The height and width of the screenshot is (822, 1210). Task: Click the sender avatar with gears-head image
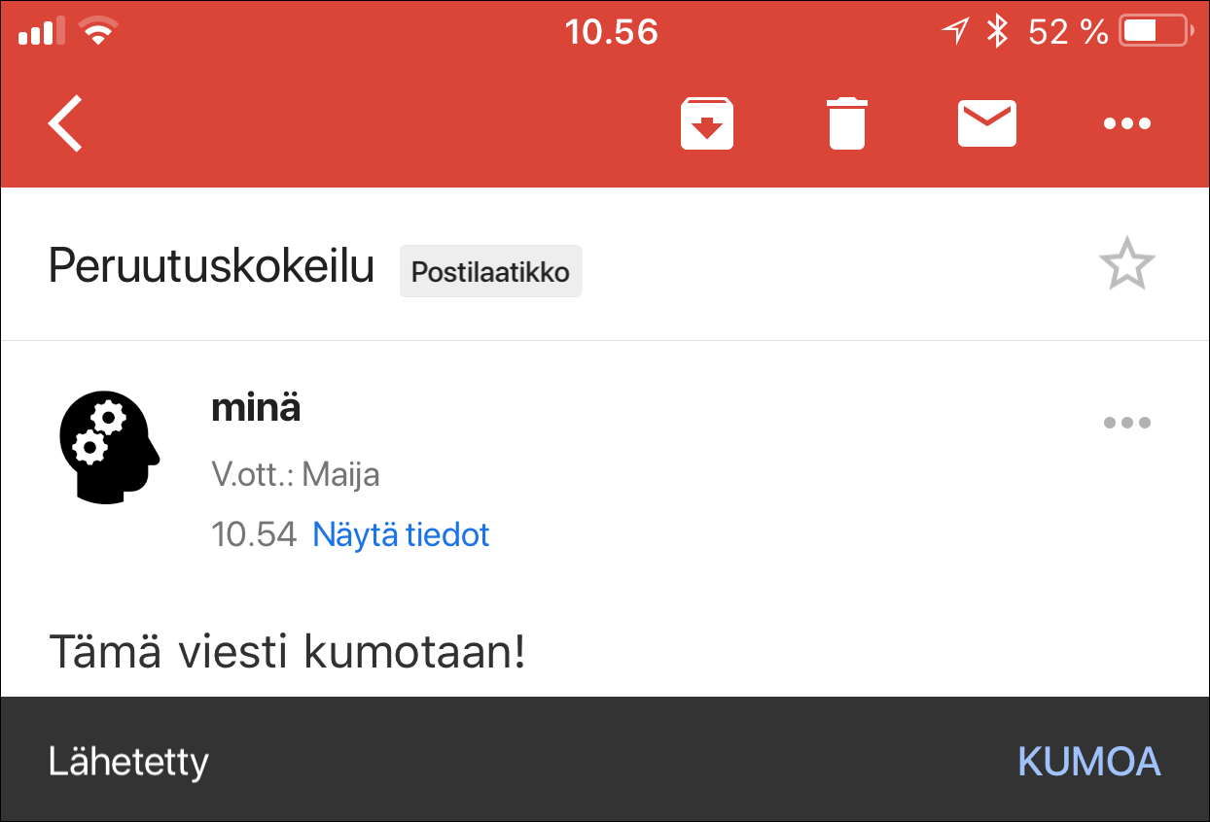click(109, 447)
